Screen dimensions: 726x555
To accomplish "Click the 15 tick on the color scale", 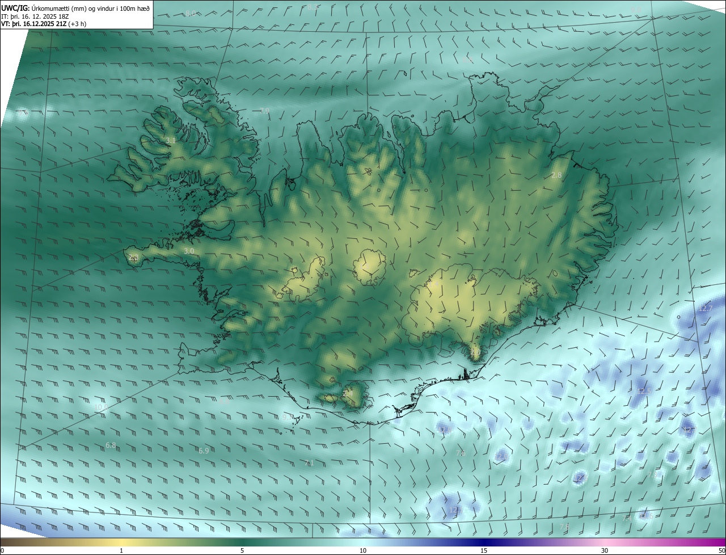I will point(484,550).
